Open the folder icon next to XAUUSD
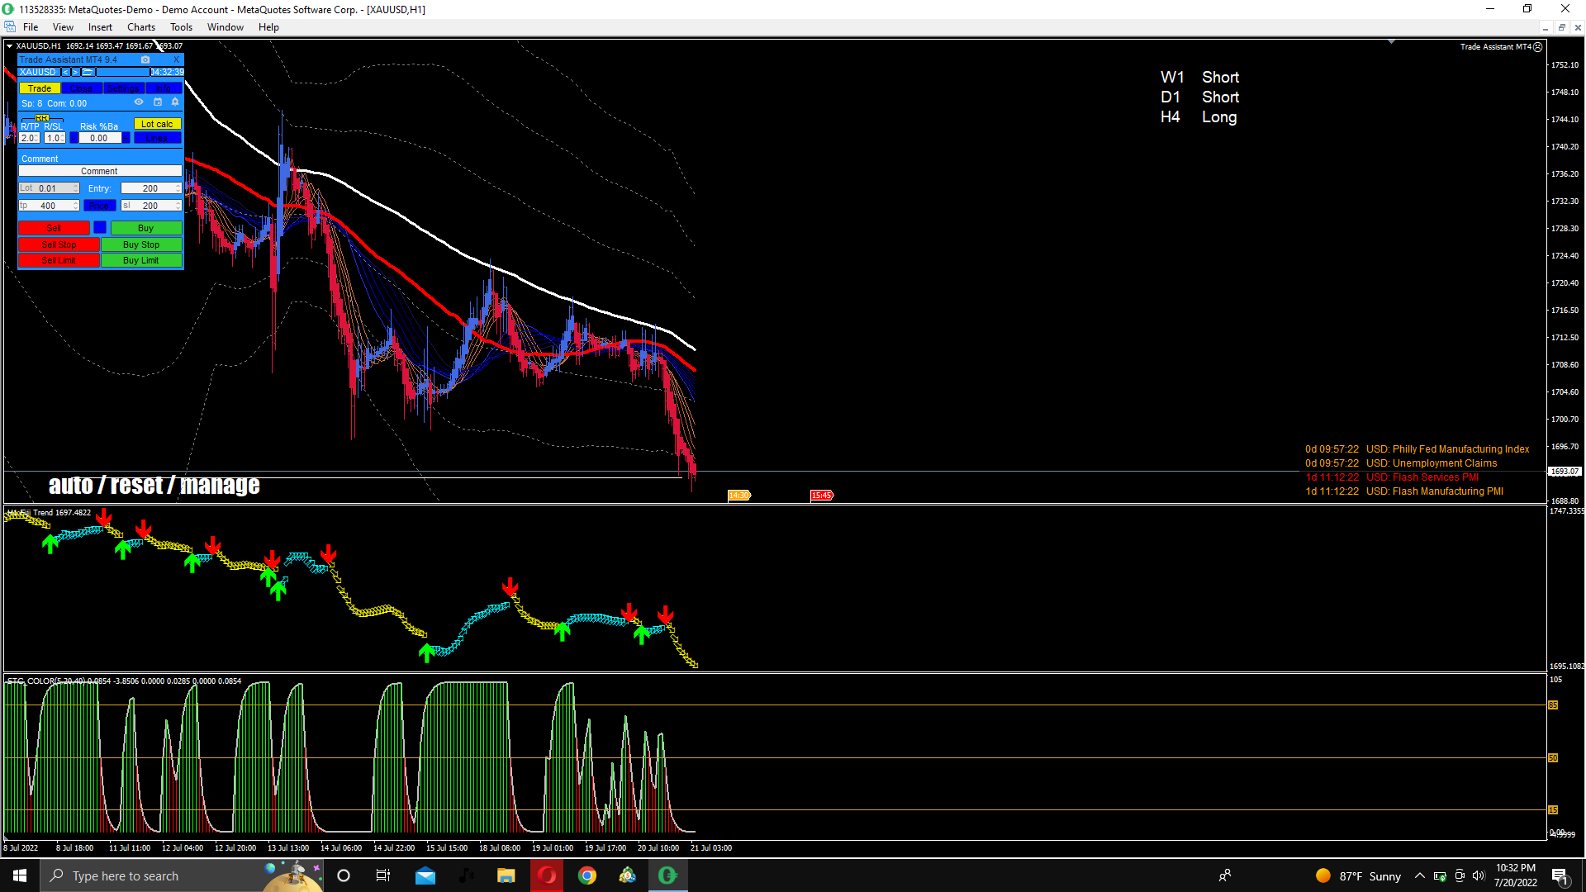Screen dimensions: 1586x892 87,73
